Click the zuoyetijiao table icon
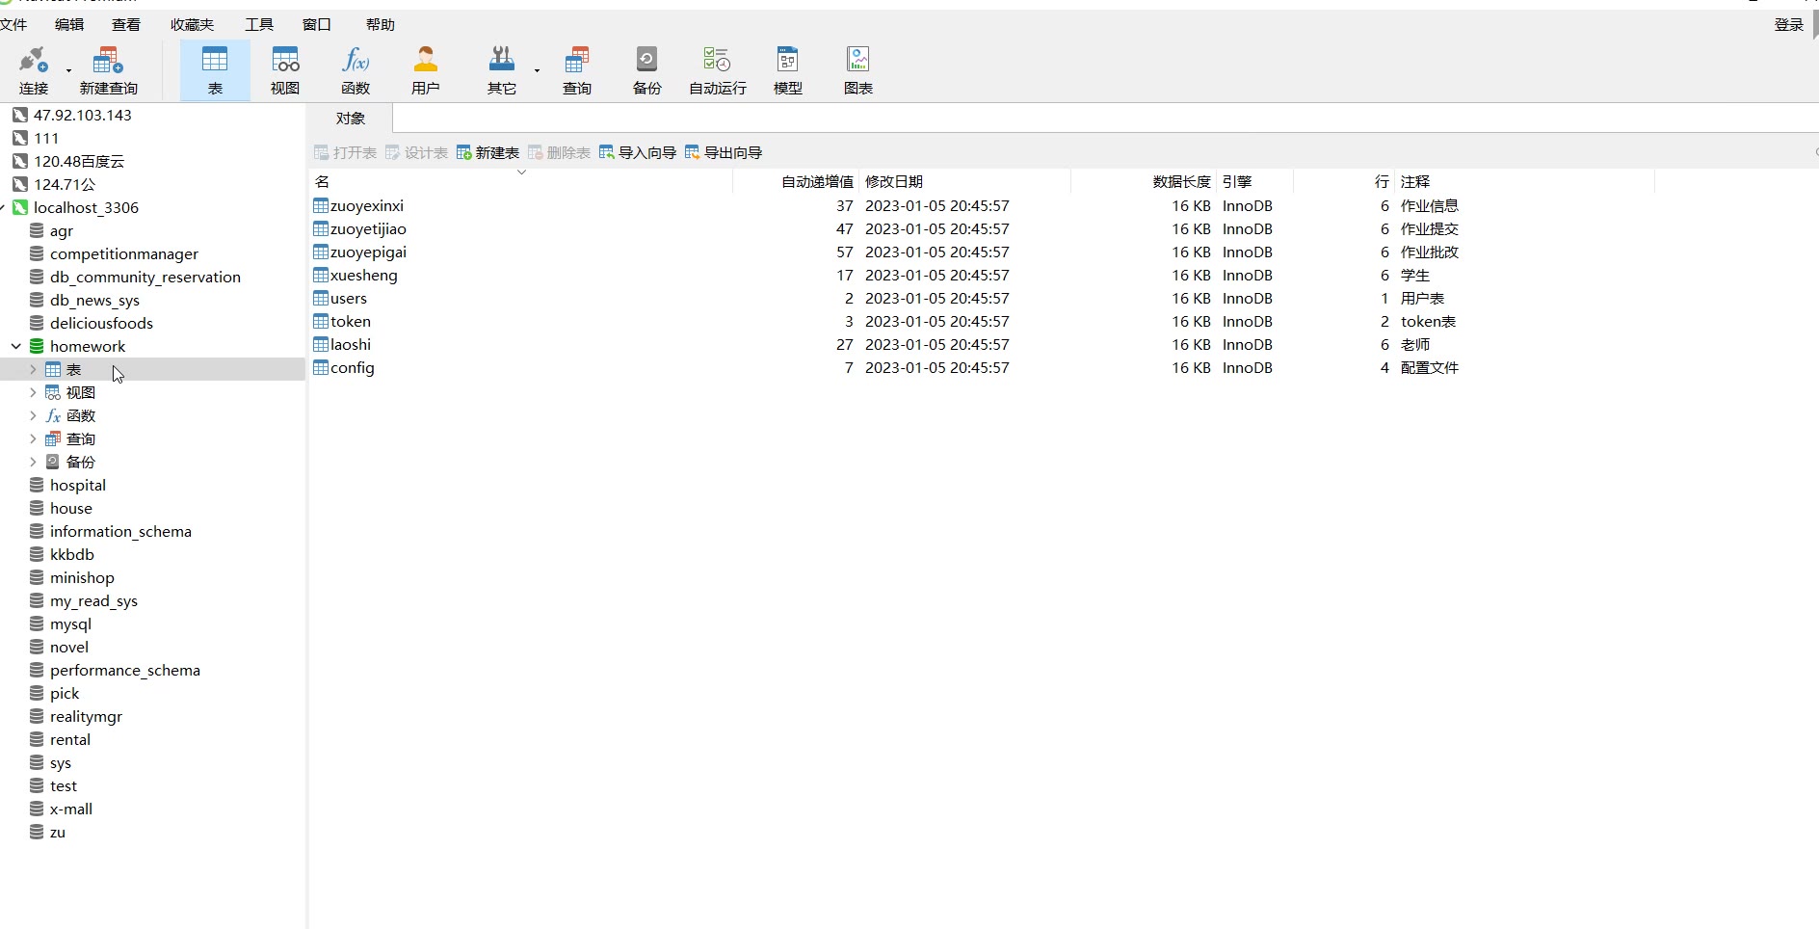The height and width of the screenshot is (929, 1819). [321, 228]
